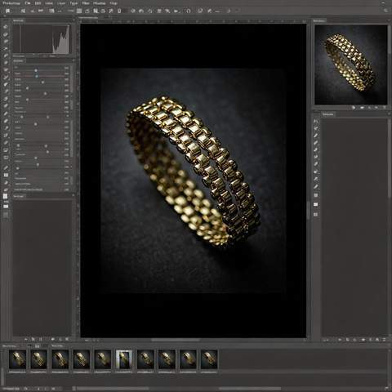Image resolution: width=392 pixels, height=392 pixels.
Task: Select the last thumbnail in the bottom filmstrip
Action: pos(209,359)
